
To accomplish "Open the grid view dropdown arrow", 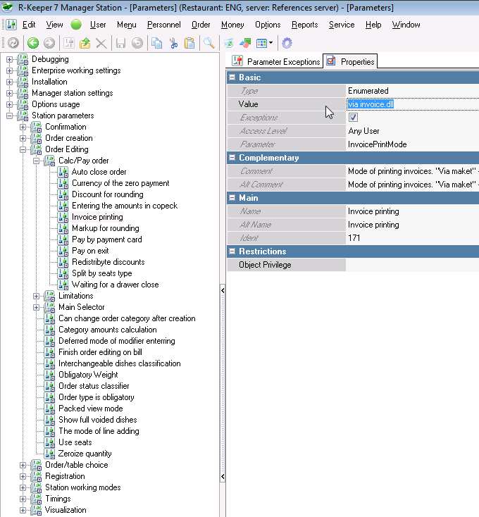I will pos(271,43).
